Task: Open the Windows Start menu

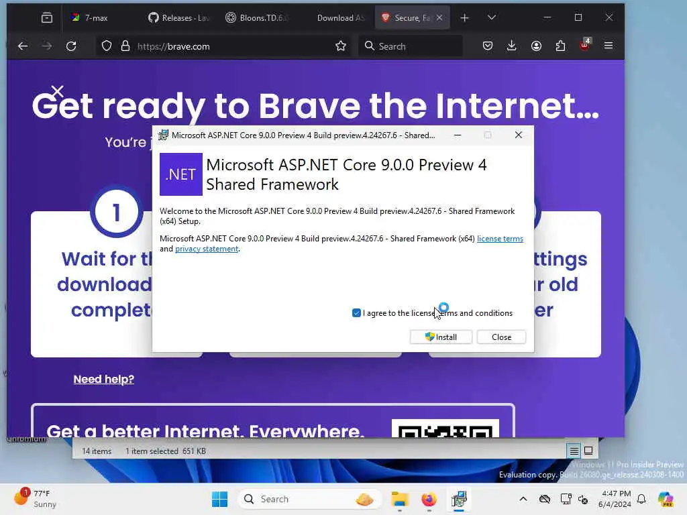Action: point(219,499)
